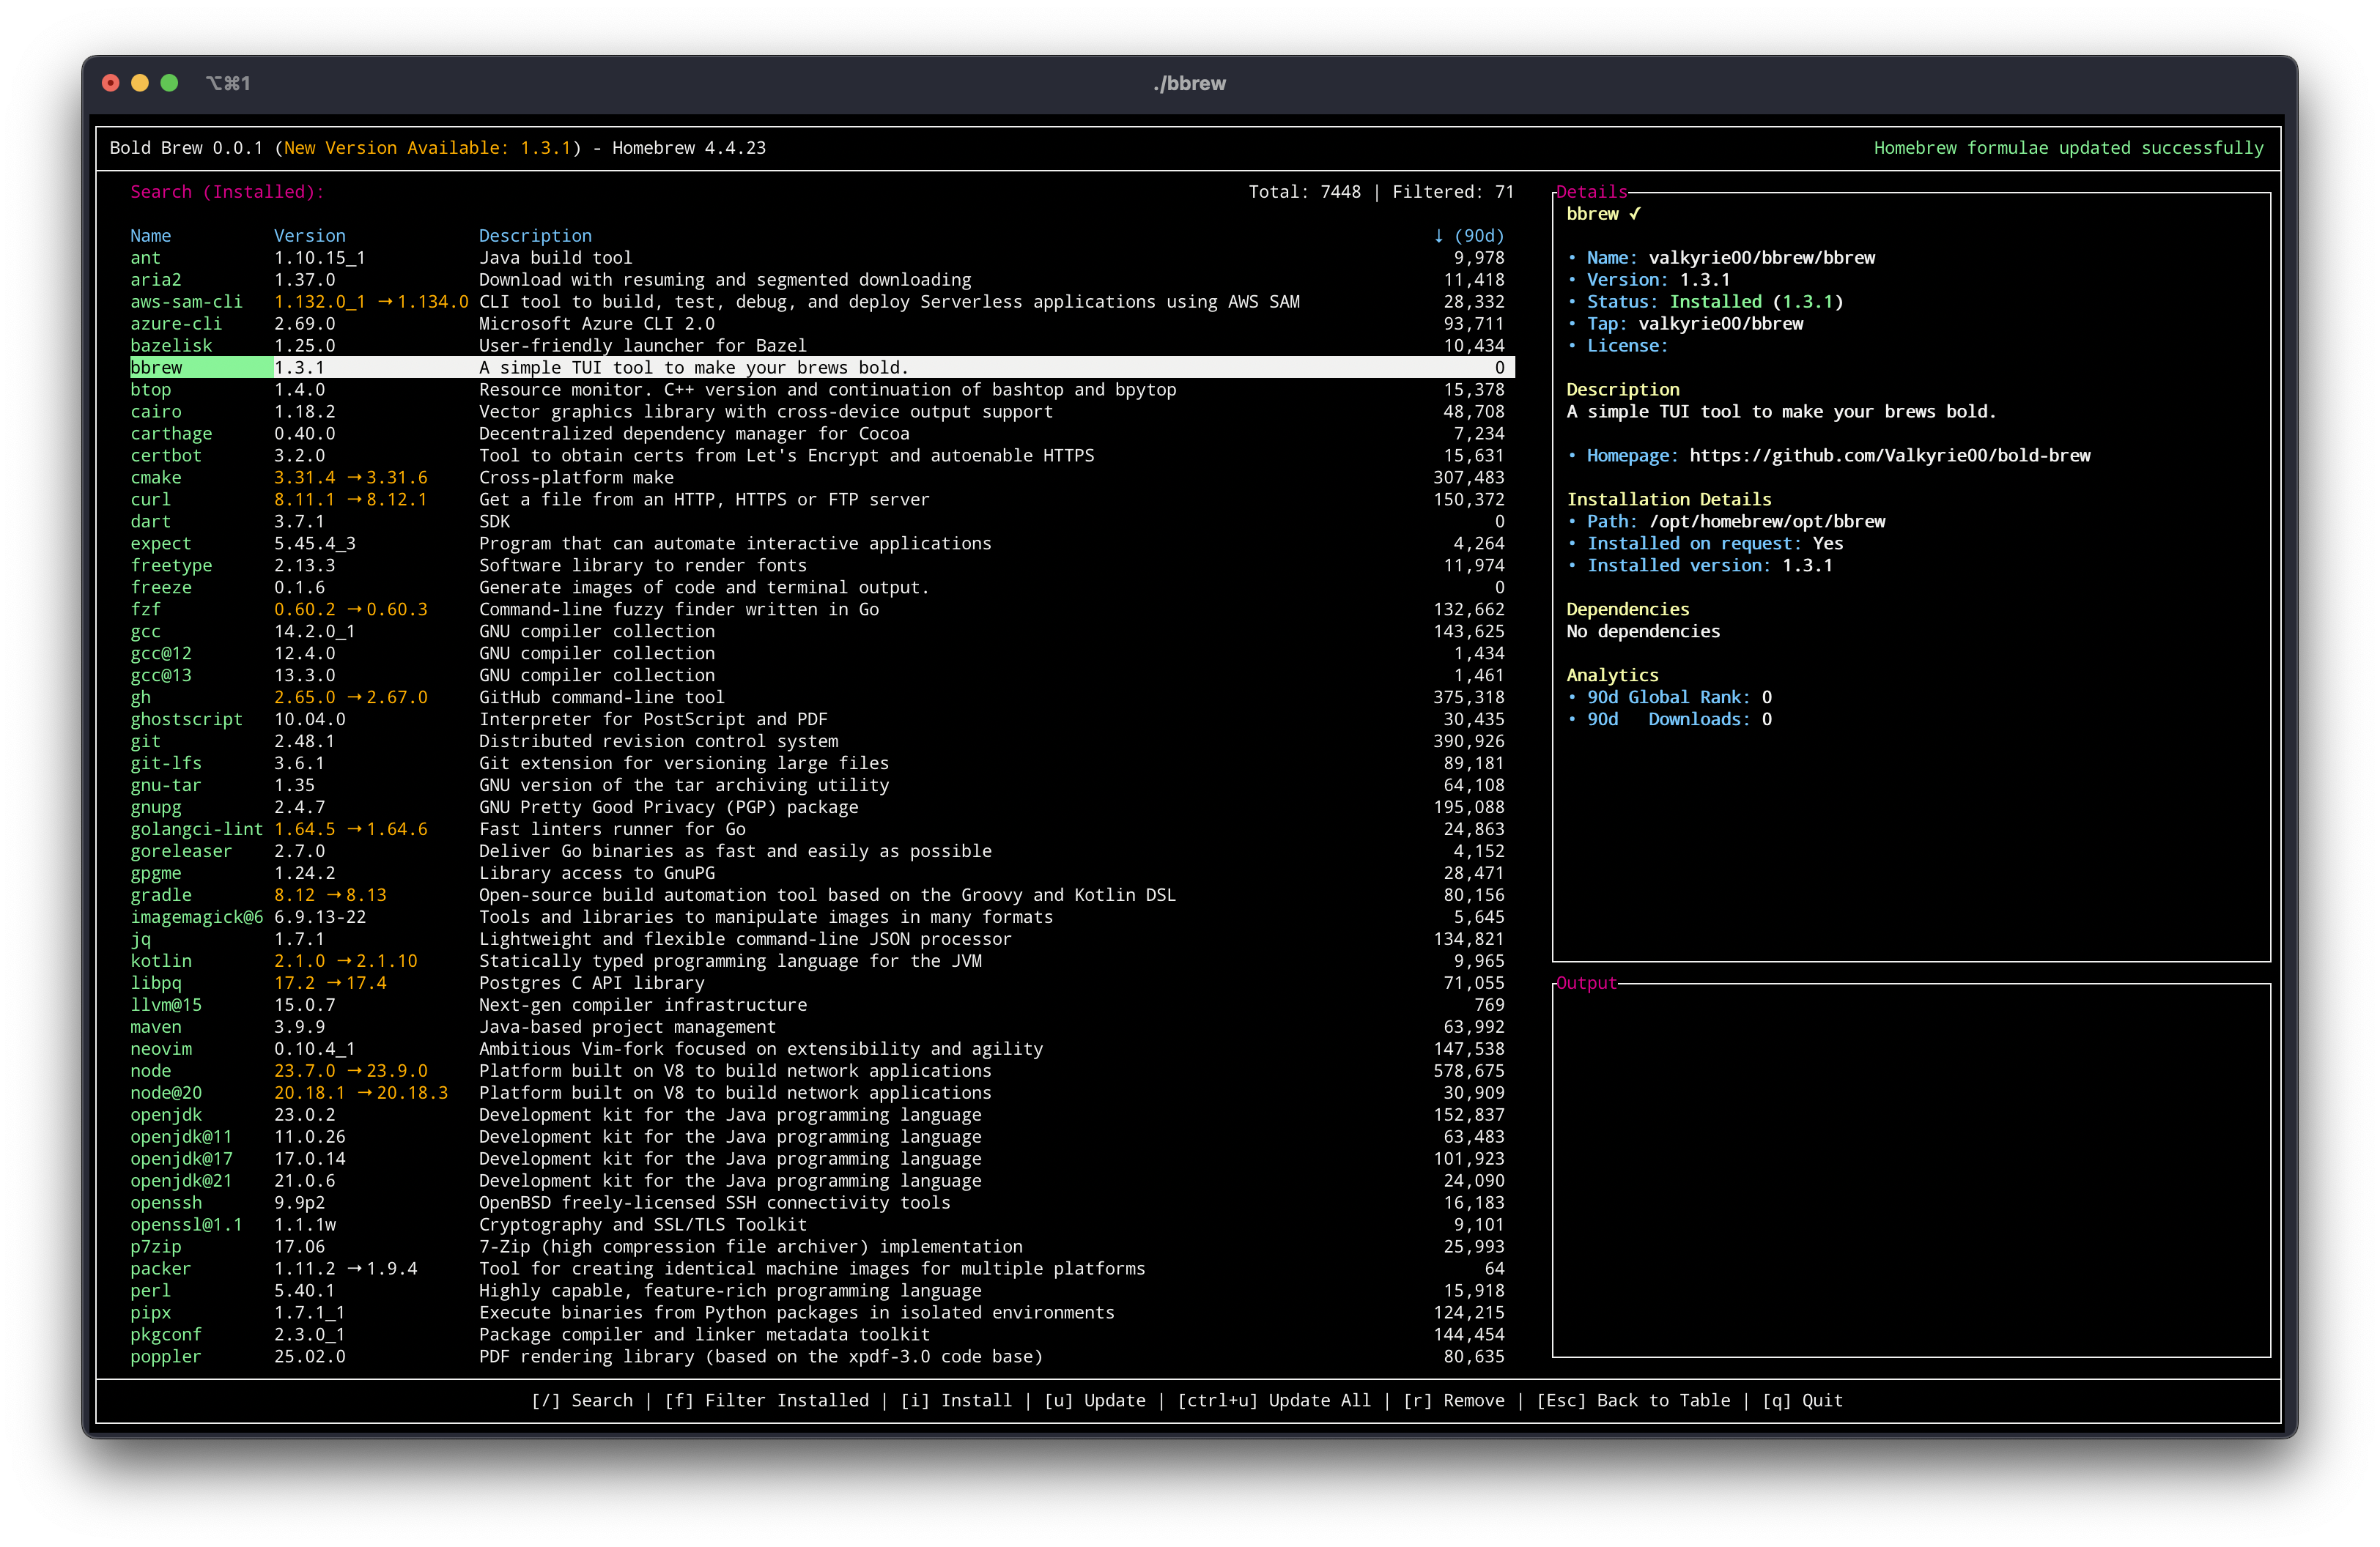Click the yellow minimize window button
The image size is (2380, 1547).
pyautogui.click(x=140, y=83)
